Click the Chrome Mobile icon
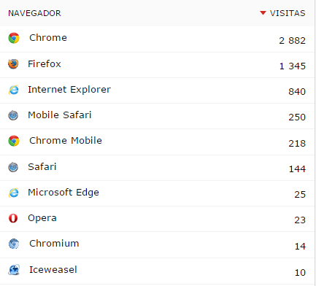Viewport: 316px width, 286px height. [14, 141]
